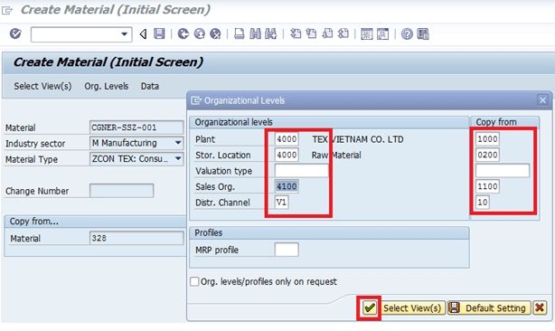Expand the Material Type dropdown
555x331 pixels.
tap(178, 158)
